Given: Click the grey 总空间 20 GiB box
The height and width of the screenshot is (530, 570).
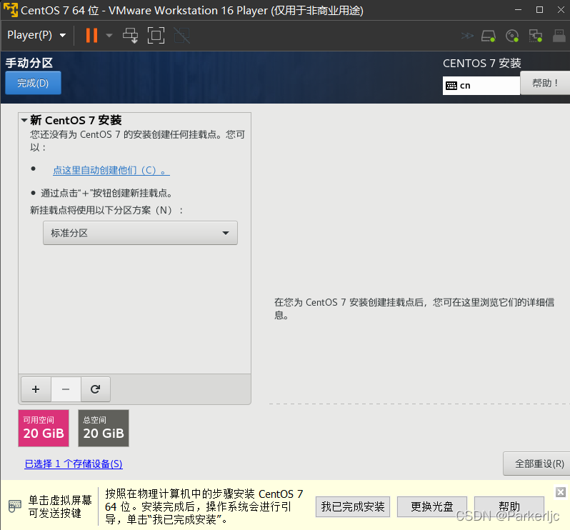Looking at the screenshot, I should click(104, 429).
